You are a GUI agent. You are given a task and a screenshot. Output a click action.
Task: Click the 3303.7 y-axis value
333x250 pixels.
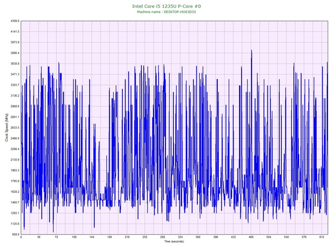(15, 85)
